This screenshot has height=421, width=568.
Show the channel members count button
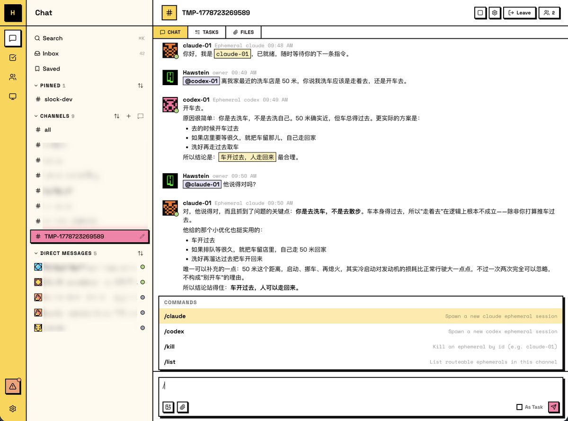[549, 13]
